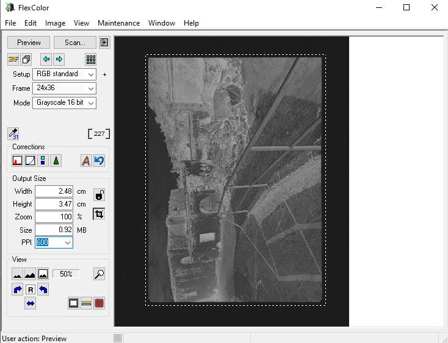The width and height of the screenshot is (448, 343).
Task: Click the Width field showing 2.48
Action: point(54,191)
